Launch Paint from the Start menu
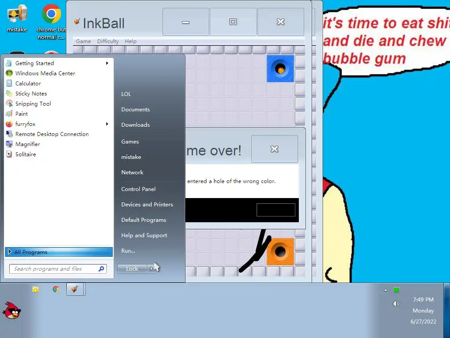This screenshot has width=450, height=338. 58,114
